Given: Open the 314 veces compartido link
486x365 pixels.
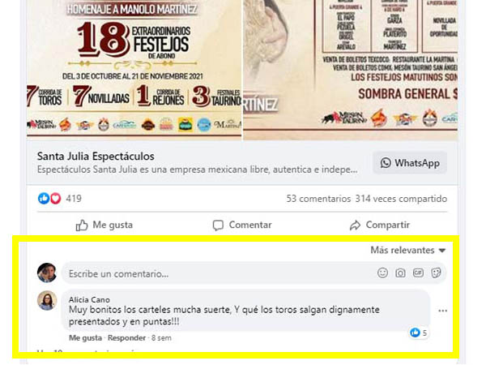Looking at the screenshot, I should click(x=401, y=199).
